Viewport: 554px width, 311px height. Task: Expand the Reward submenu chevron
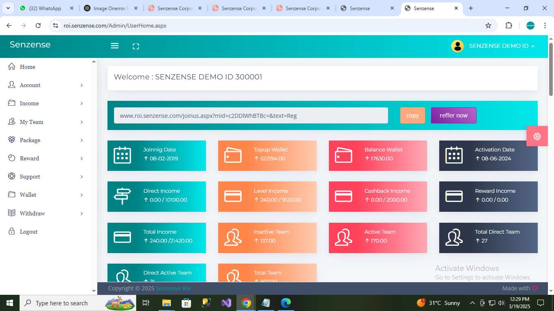click(x=82, y=158)
